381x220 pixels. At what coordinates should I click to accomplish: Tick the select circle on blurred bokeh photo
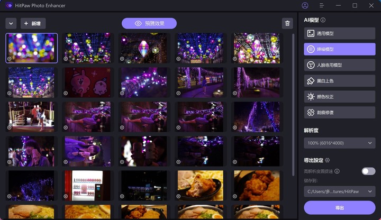click(9, 59)
